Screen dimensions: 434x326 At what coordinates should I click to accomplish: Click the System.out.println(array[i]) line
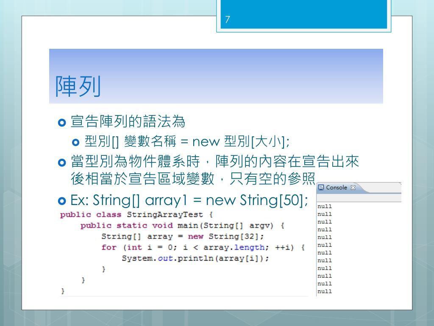(x=195, y=259)
